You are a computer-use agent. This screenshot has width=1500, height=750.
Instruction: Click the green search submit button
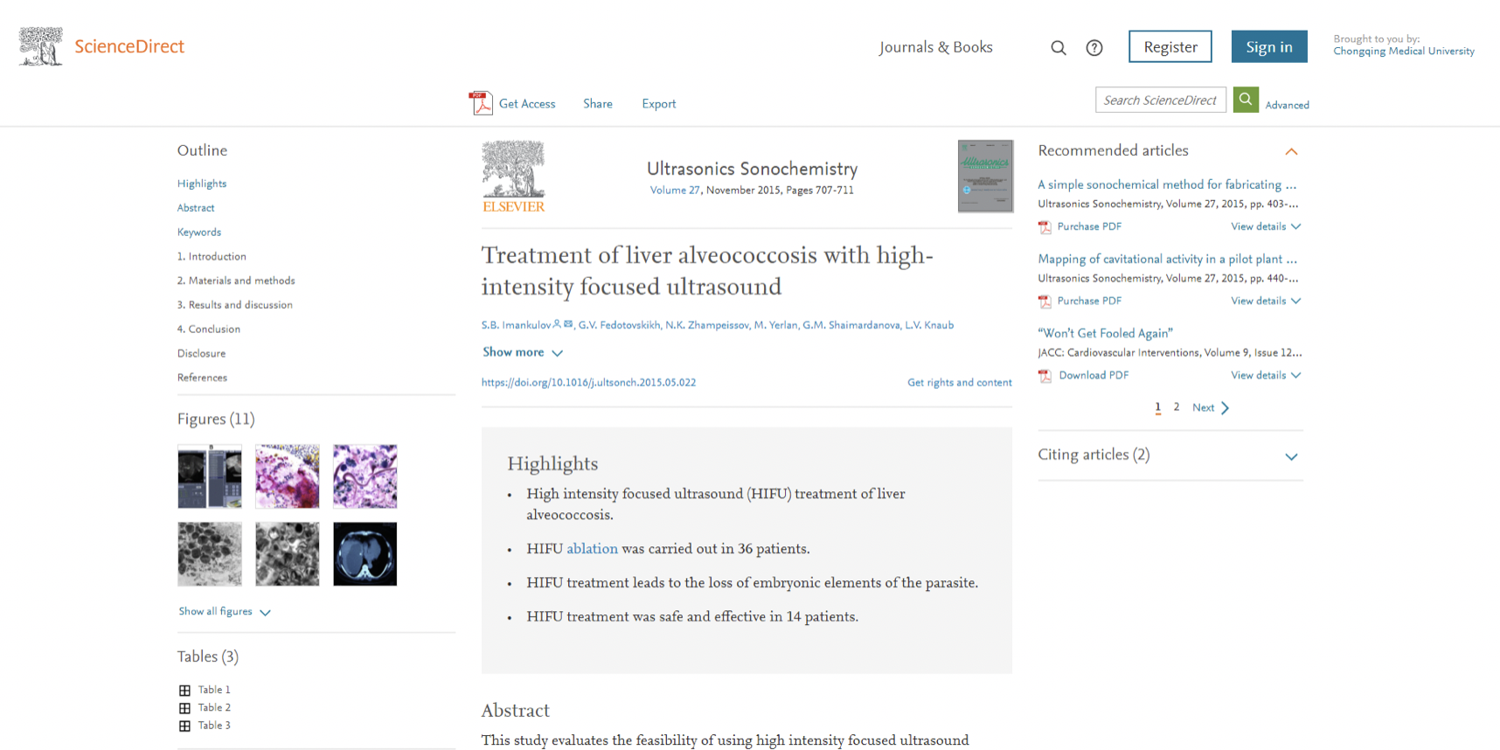pos(1246,100)
